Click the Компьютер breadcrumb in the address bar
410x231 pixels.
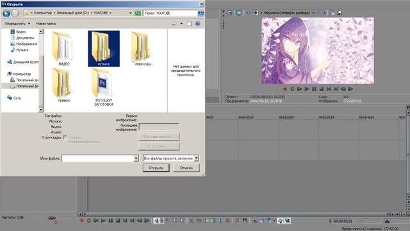tap(43, 13)
